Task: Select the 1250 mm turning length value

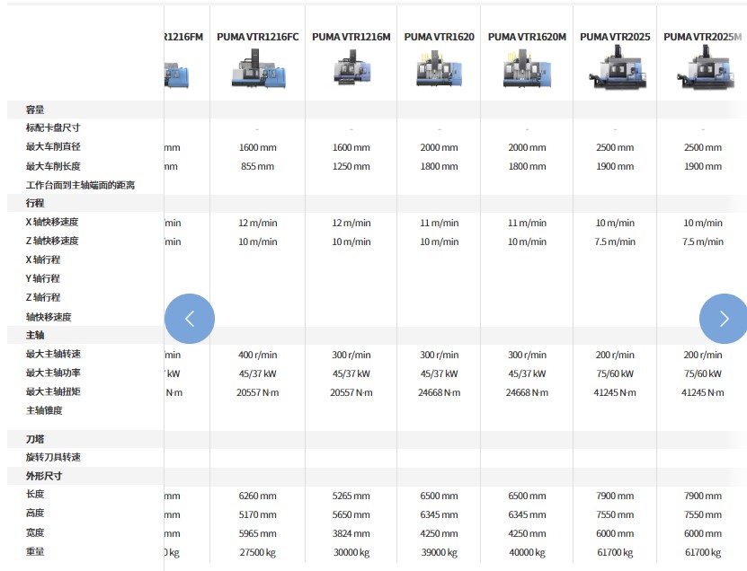Action: point(351,167)
